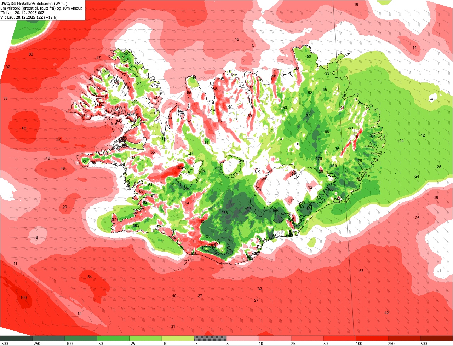Click the '-250' legend tick label
Viewport: 453px width, 346px height.
35,344
